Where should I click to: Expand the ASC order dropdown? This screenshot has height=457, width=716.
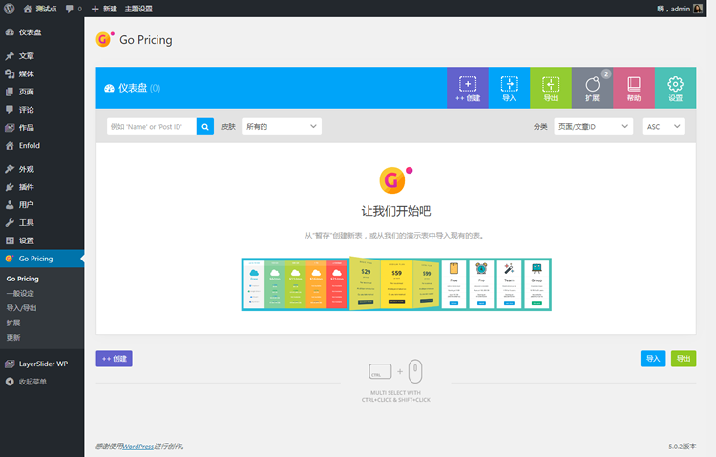[663, 127]
